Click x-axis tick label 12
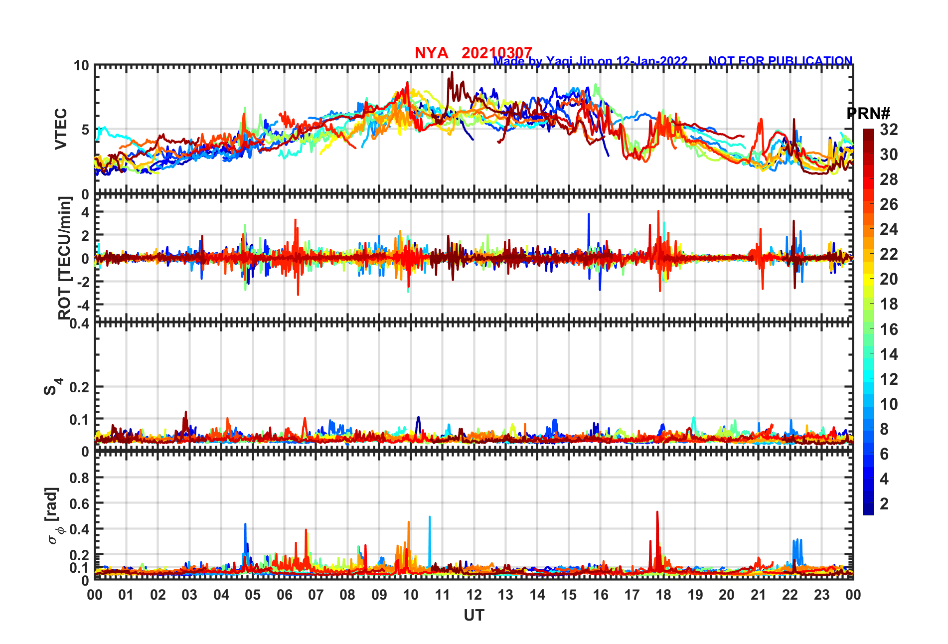This screenshot has height=644, width=948. (474, 595)
